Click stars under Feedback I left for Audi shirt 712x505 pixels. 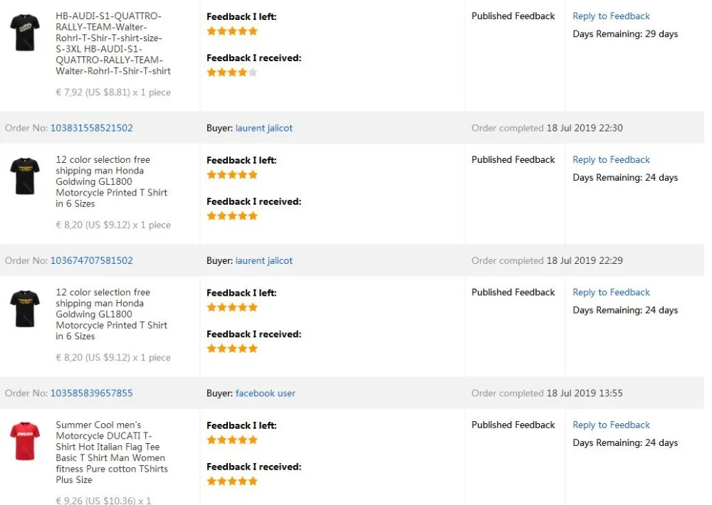pos(231,31)
